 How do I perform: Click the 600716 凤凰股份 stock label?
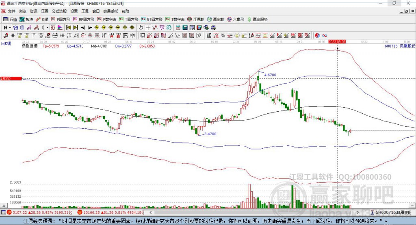point(400,46)
